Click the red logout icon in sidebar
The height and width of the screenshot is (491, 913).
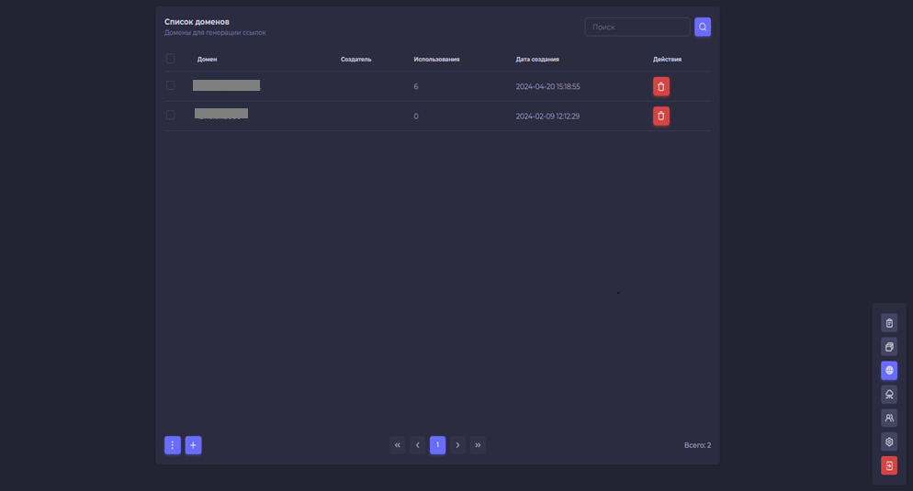point(889,466)
